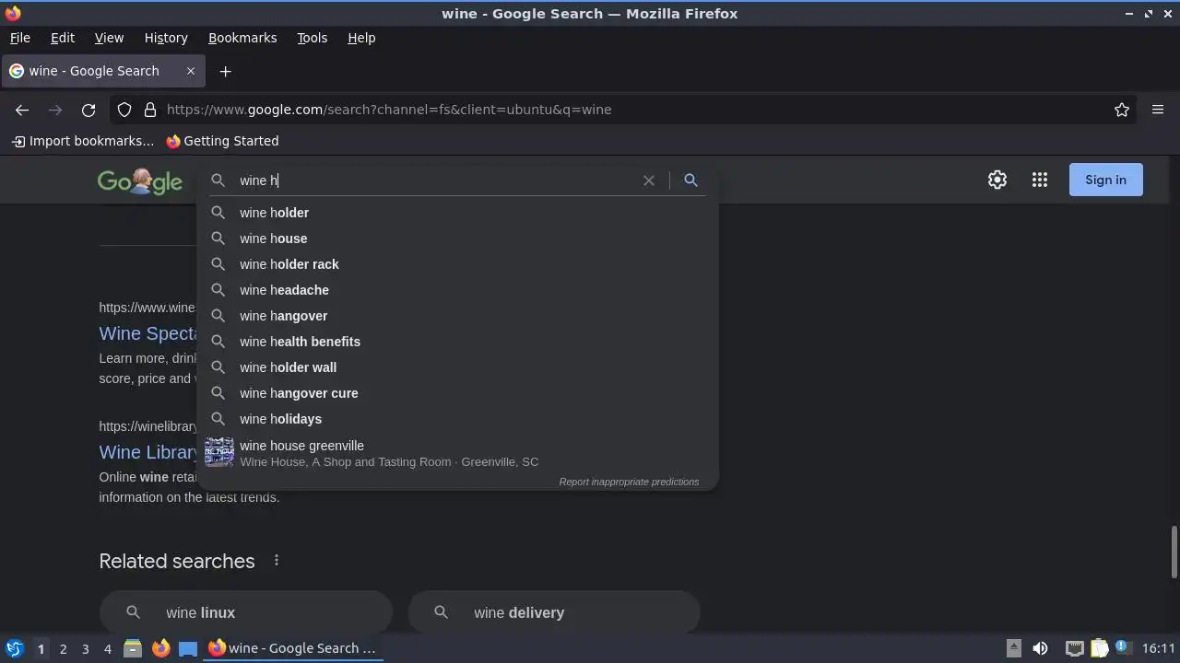Choose suggestion wine holder wall
The height and width of the screenshot is (663, 1180).
click(x=457, y=367)
